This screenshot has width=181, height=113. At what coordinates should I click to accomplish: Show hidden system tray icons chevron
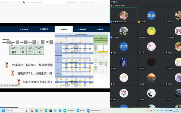[147, 111]
